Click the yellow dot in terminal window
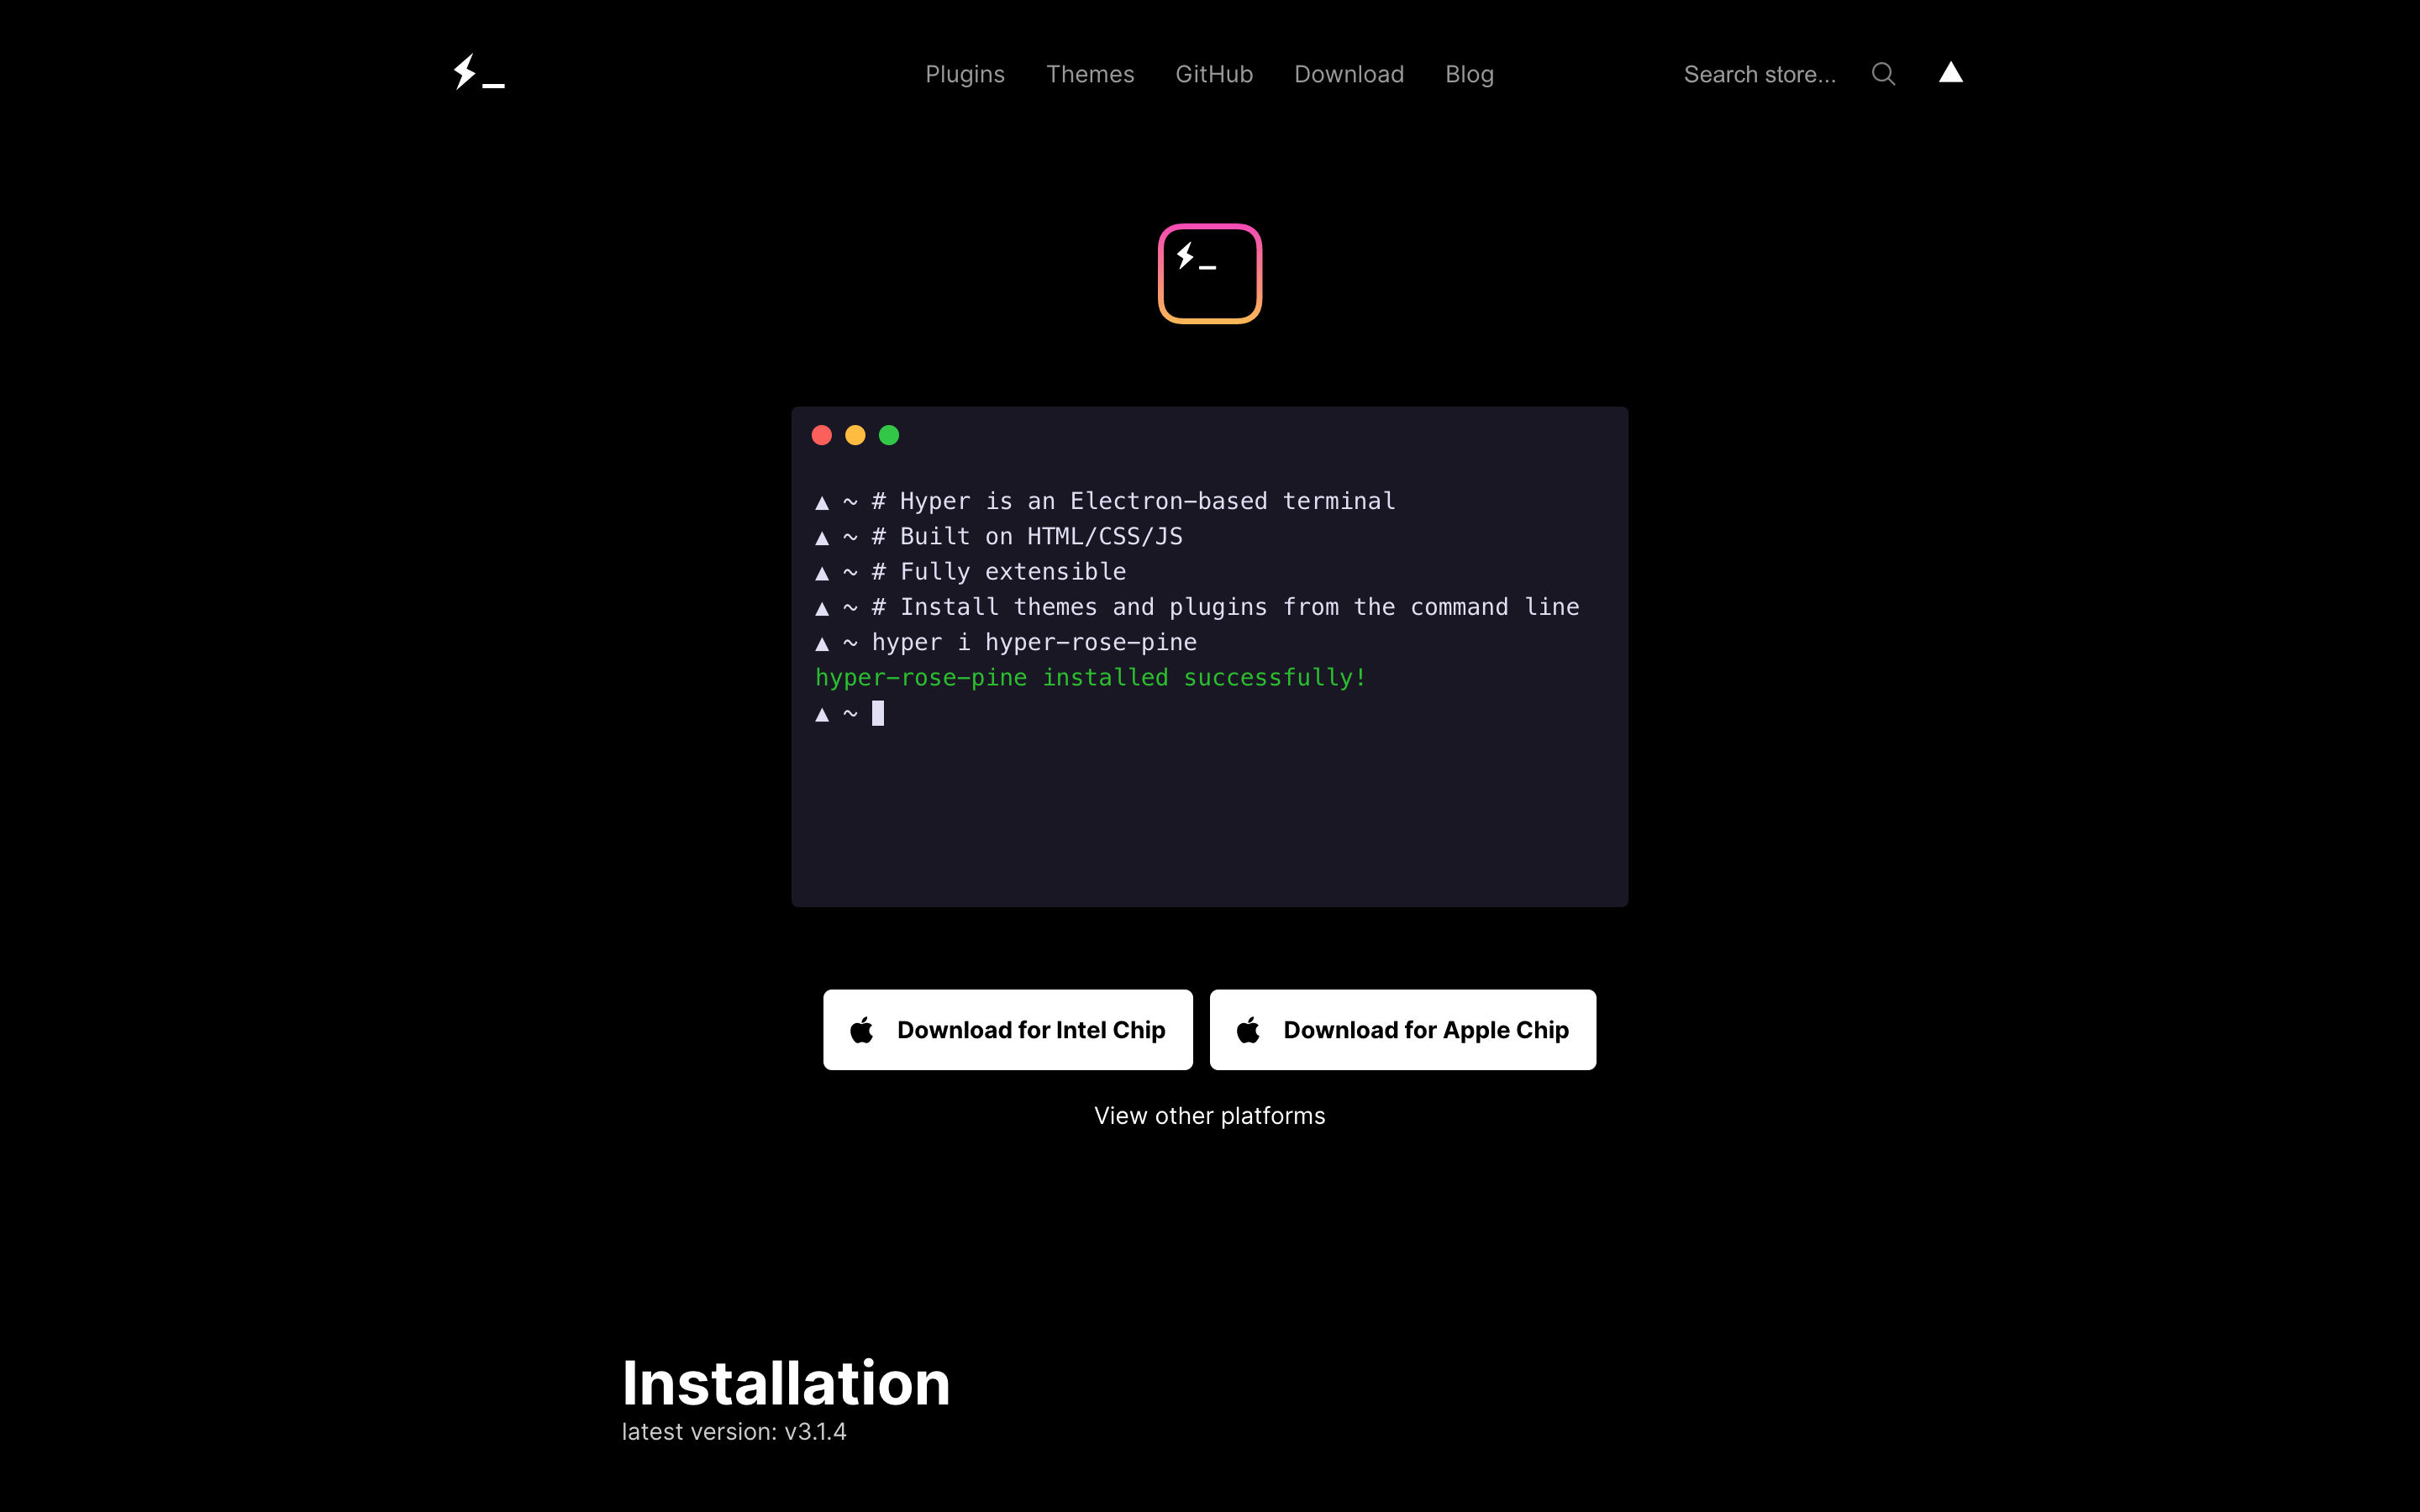 [x=855, y=435]
